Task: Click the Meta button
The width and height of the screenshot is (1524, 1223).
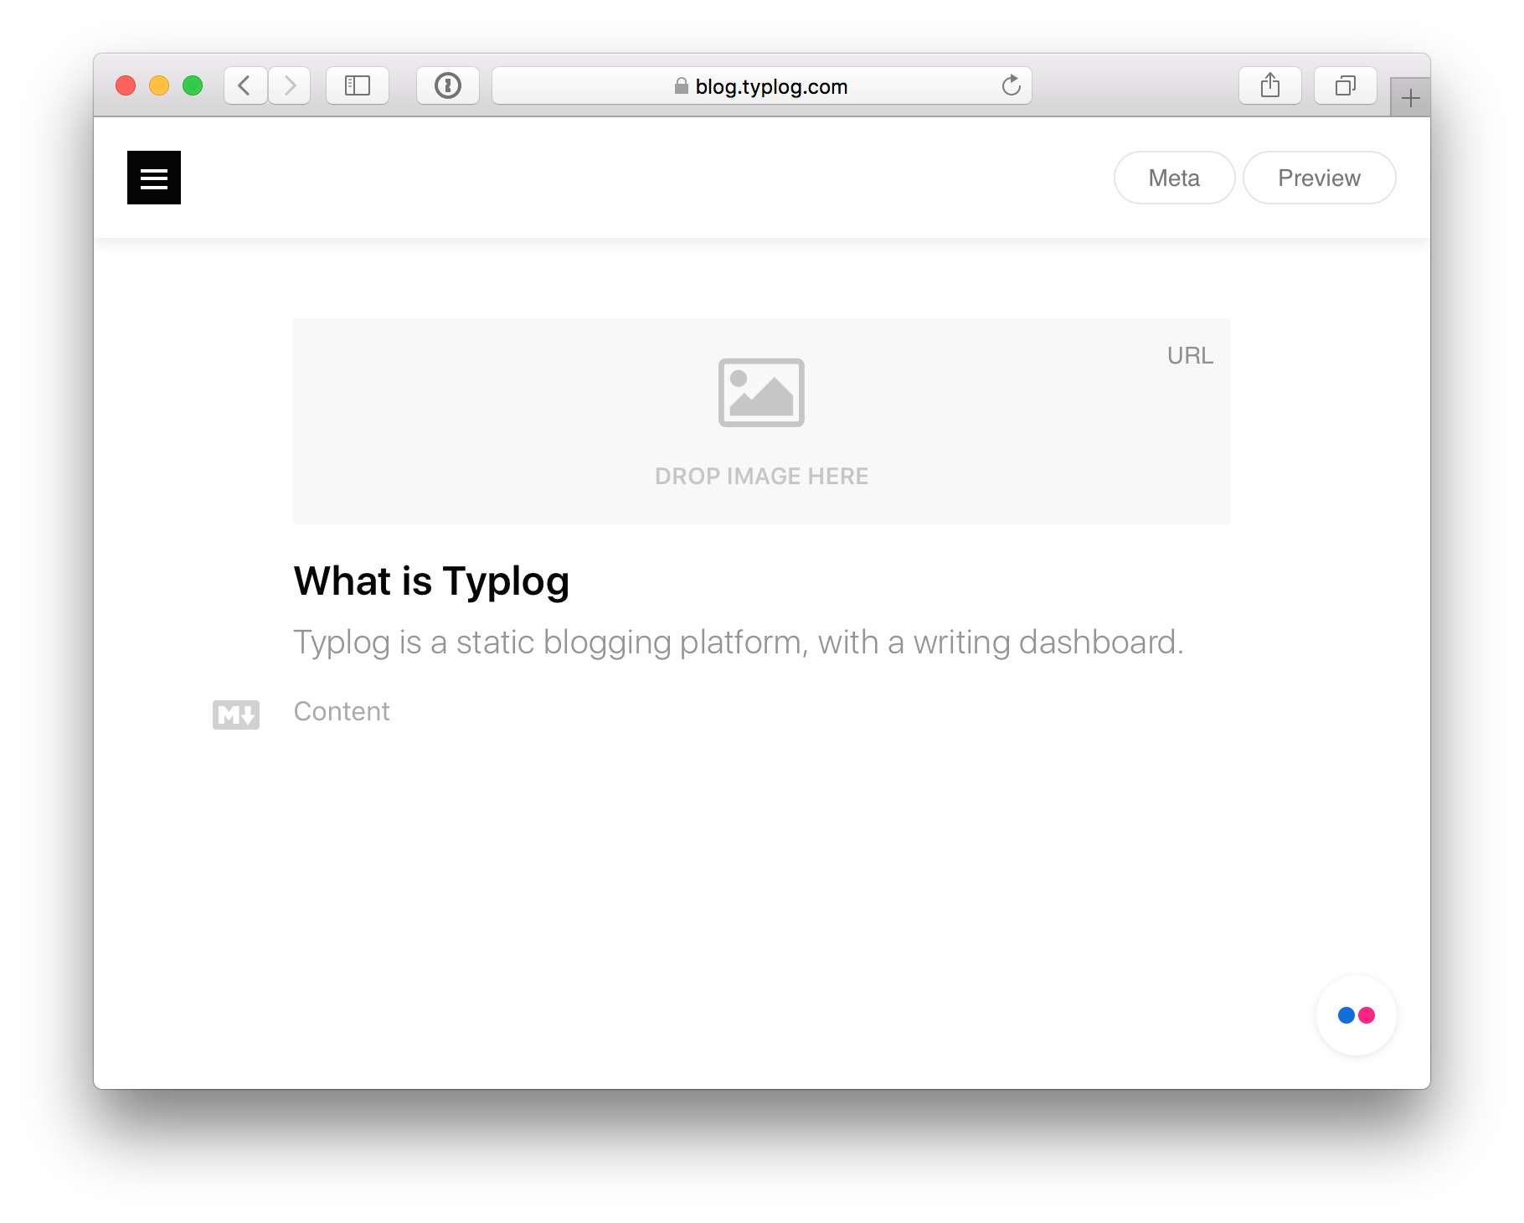Action: click(x=1174, y=178)
